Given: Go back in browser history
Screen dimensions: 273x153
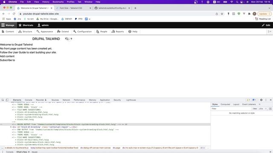Looking at the screenshot, I should coord(4,14).
